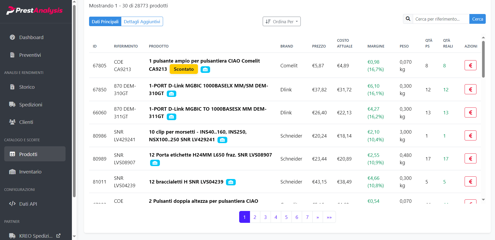
Task: Open the Ordina Per dropdown
Action: point(281,21)
